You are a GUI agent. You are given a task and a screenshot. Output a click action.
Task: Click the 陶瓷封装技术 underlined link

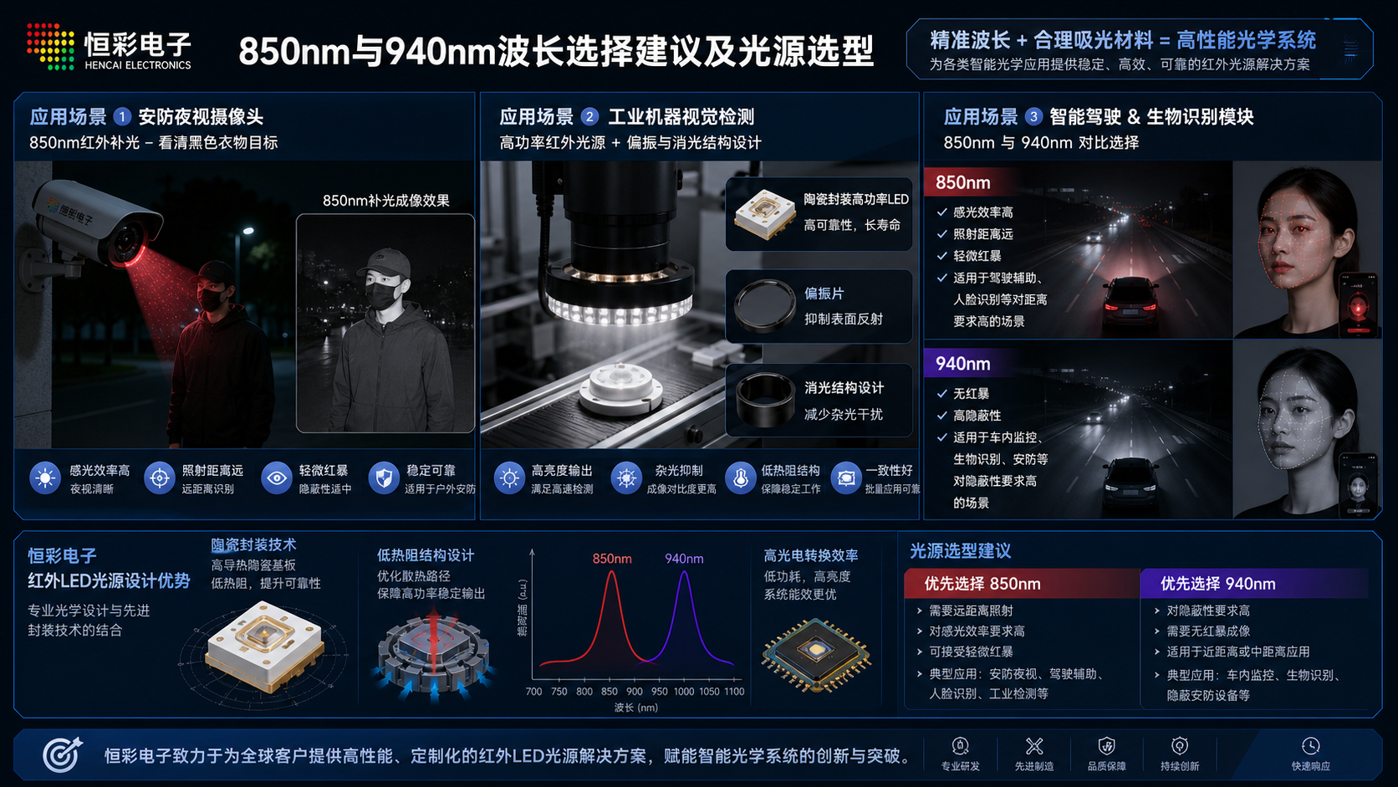pyautogui.click(x=253, y=545)
